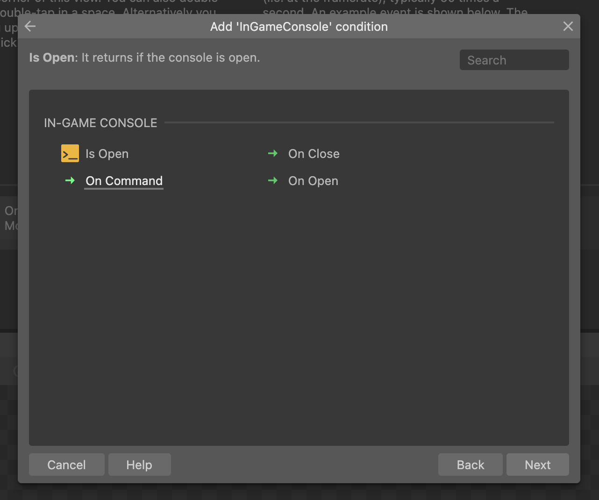Select the On Open trigger label

click(313, 181)
